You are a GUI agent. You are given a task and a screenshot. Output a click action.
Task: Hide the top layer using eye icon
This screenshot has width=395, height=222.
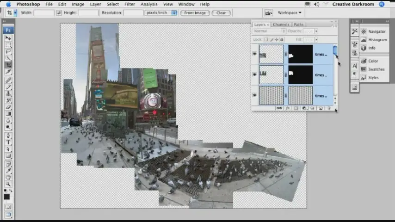tap(254, 54)
